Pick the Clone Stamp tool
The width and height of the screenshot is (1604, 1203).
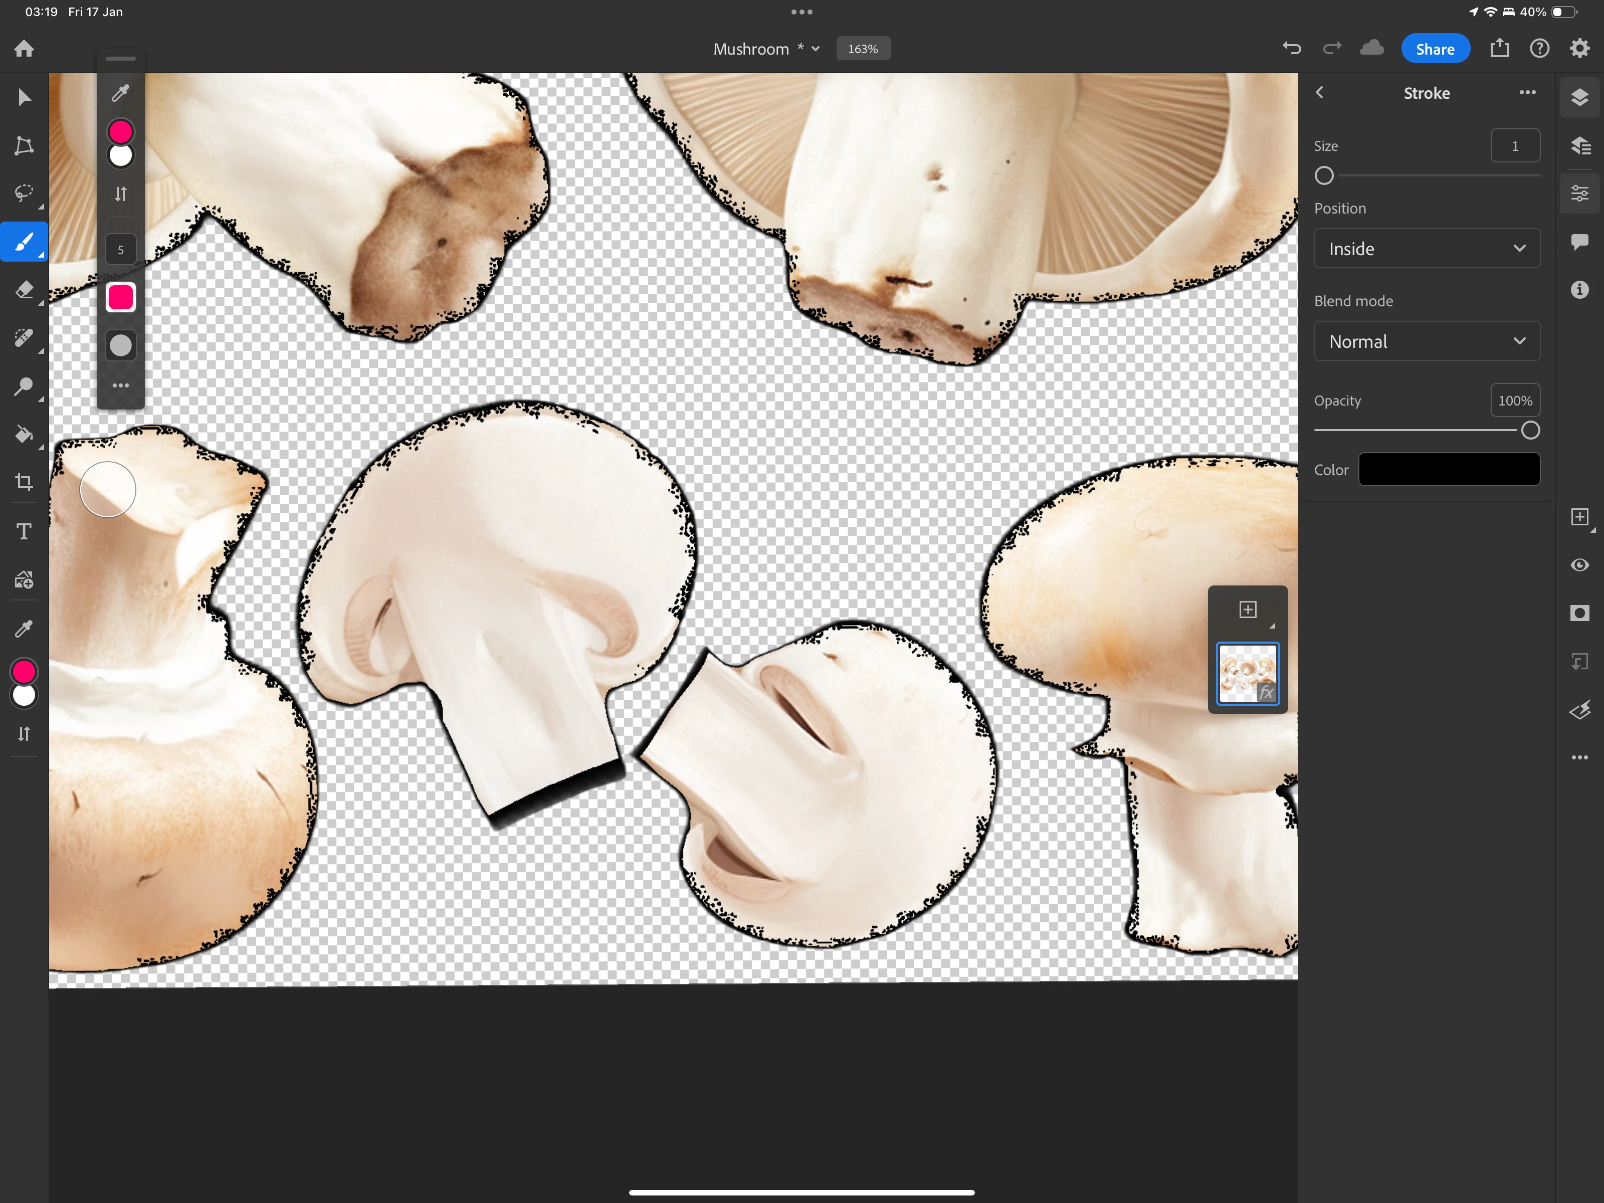pos(24,386)
